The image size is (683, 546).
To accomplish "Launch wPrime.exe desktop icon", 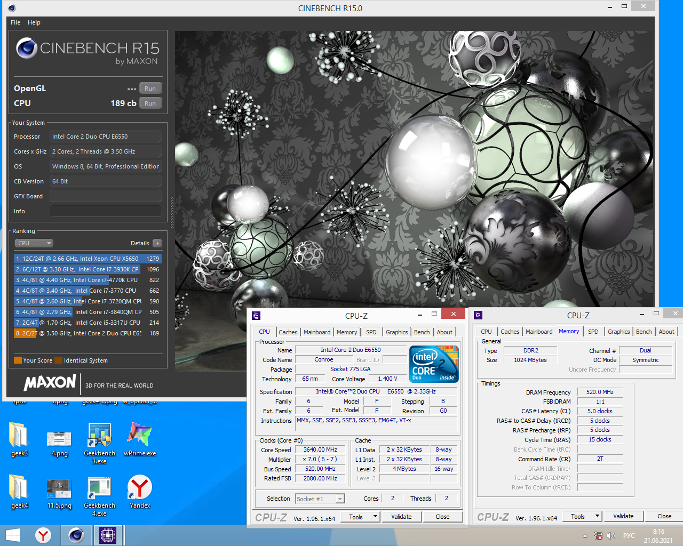I will point(140,439).
